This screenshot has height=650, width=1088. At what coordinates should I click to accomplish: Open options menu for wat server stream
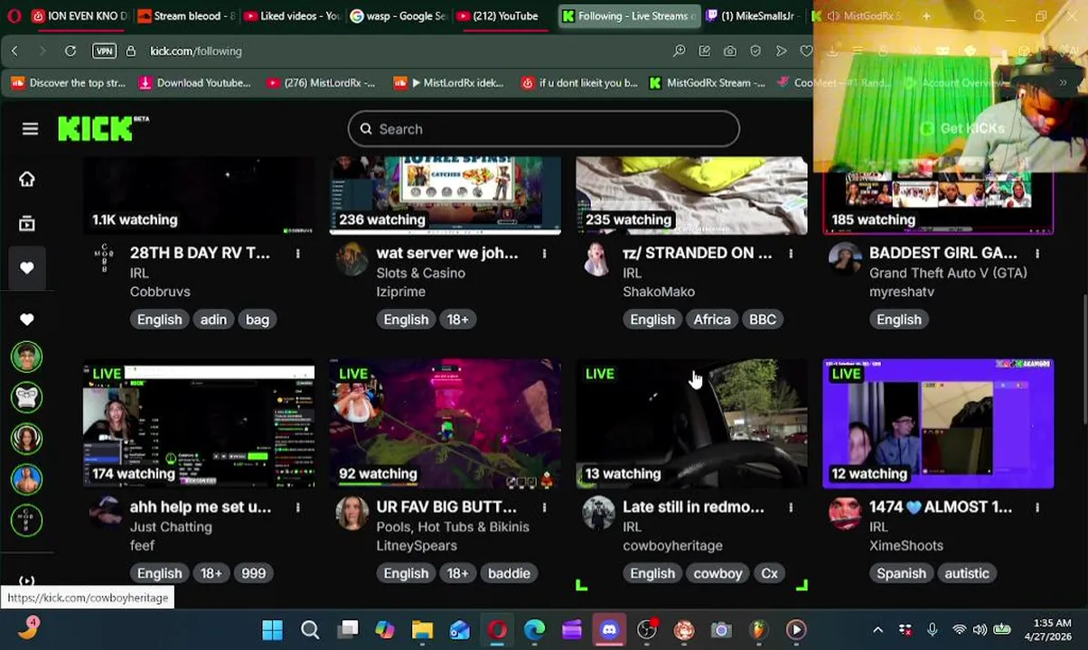tap(544, 254)
